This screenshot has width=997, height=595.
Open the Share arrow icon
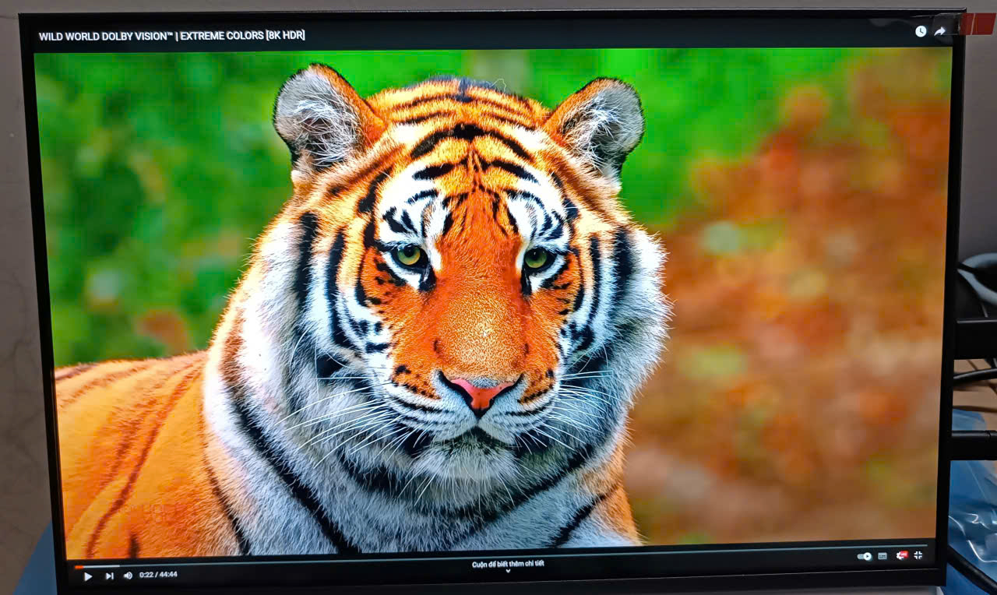940,31
